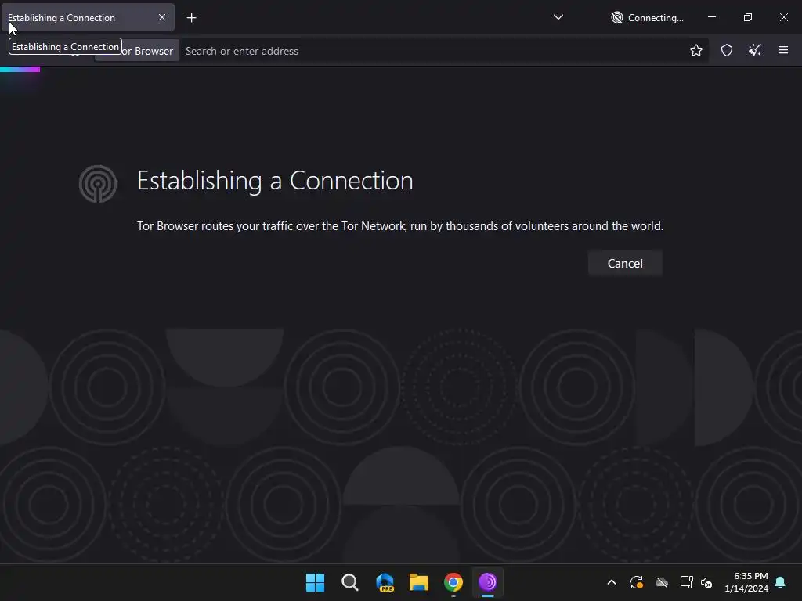The height and width of the screenshot is (601, 802).
Task: Select the Establishing a Connection tab
Action: pos(88,17)
